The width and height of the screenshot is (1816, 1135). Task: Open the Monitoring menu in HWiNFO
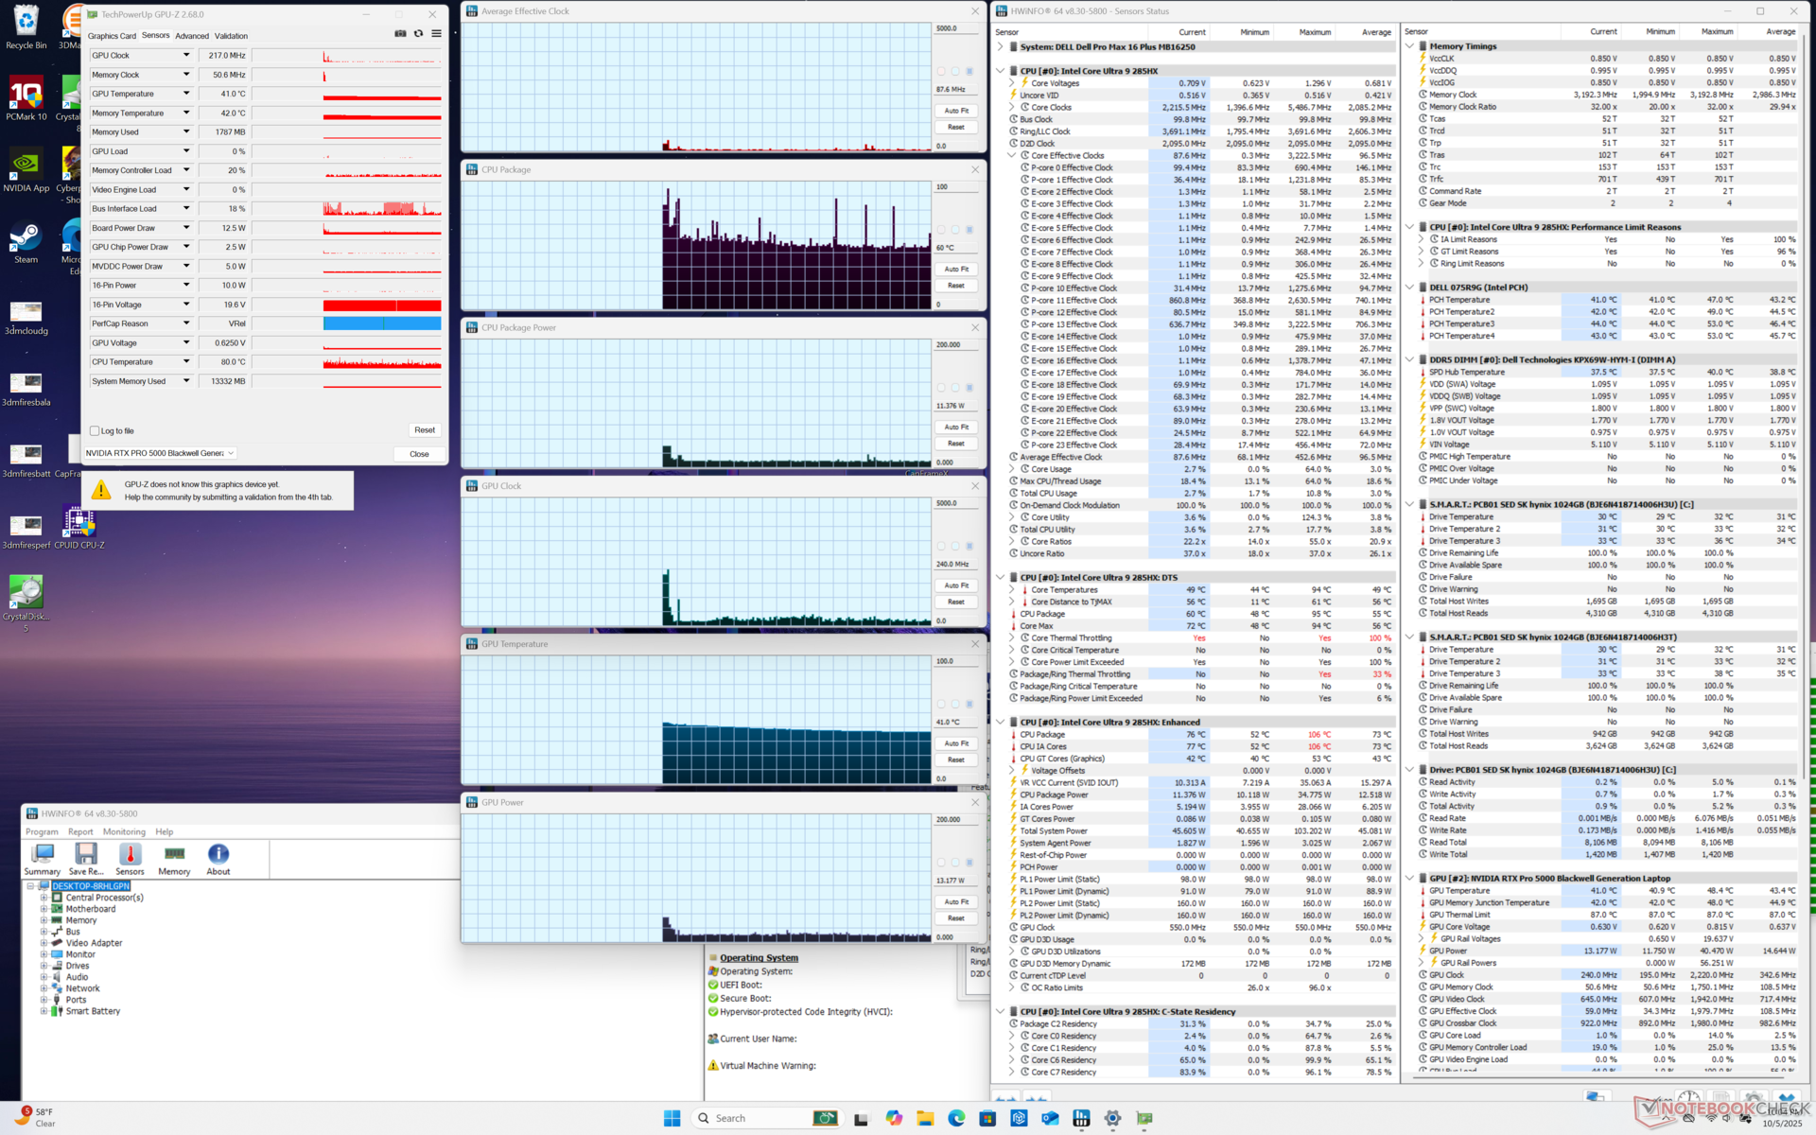pos(124,832)
